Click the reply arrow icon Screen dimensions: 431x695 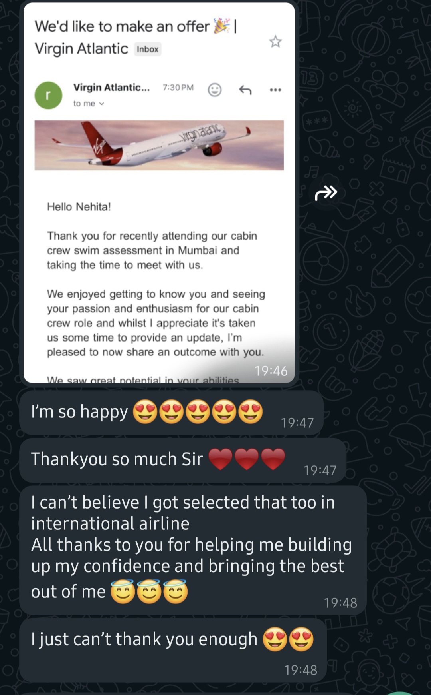click(245, 90)
